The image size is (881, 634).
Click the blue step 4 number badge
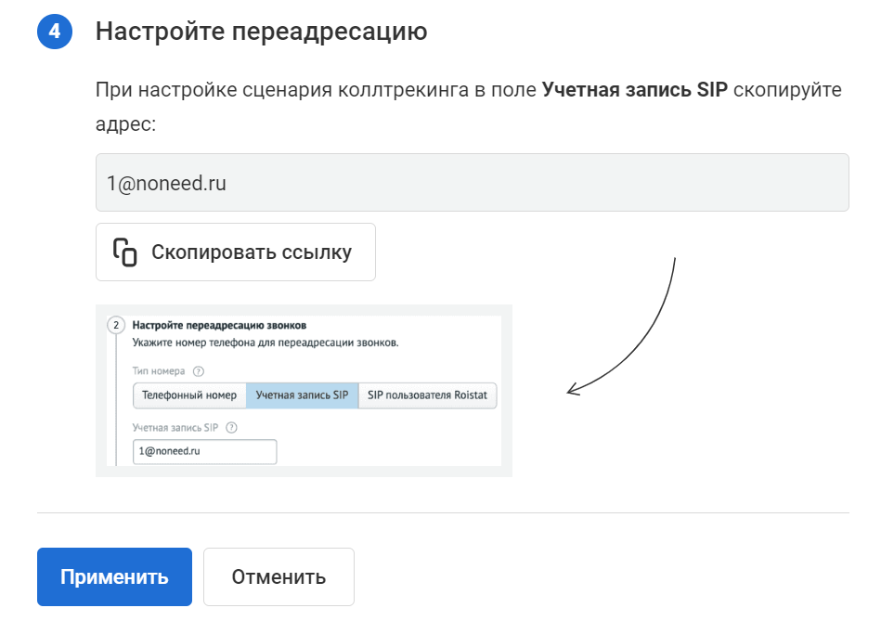click(55, 32)
